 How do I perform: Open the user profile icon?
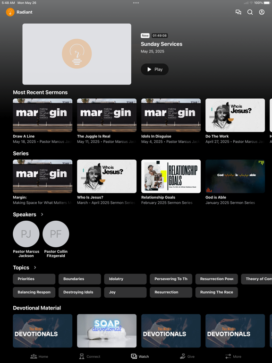(x=262, y=12)
